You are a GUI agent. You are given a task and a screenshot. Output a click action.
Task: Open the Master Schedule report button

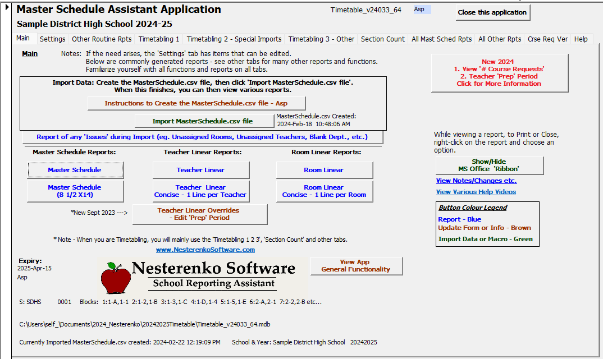(x=75, y=170)
